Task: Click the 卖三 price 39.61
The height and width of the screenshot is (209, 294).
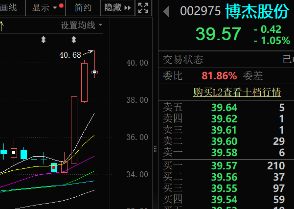Action: 224,130
